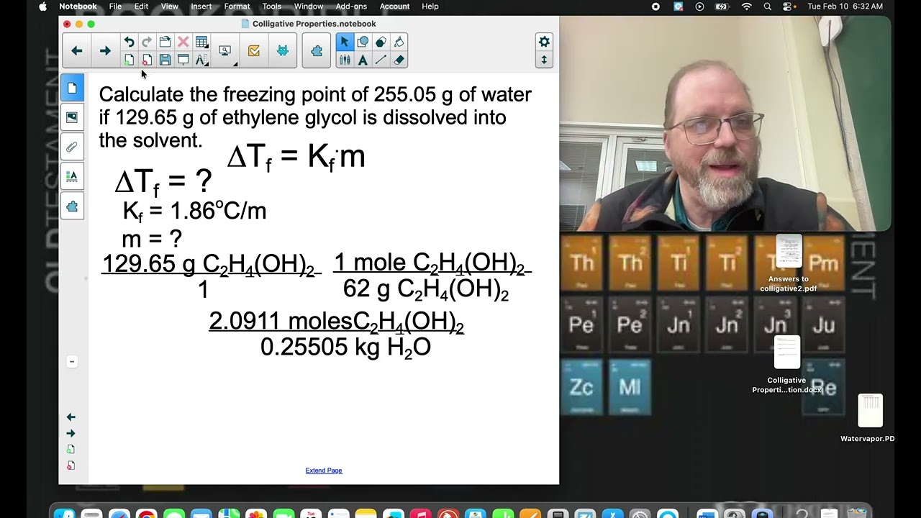The width and height of the screenshot is (921, 518).
Task: Open the Measurement Tools dropdown
Action: [x=202, y=60]
